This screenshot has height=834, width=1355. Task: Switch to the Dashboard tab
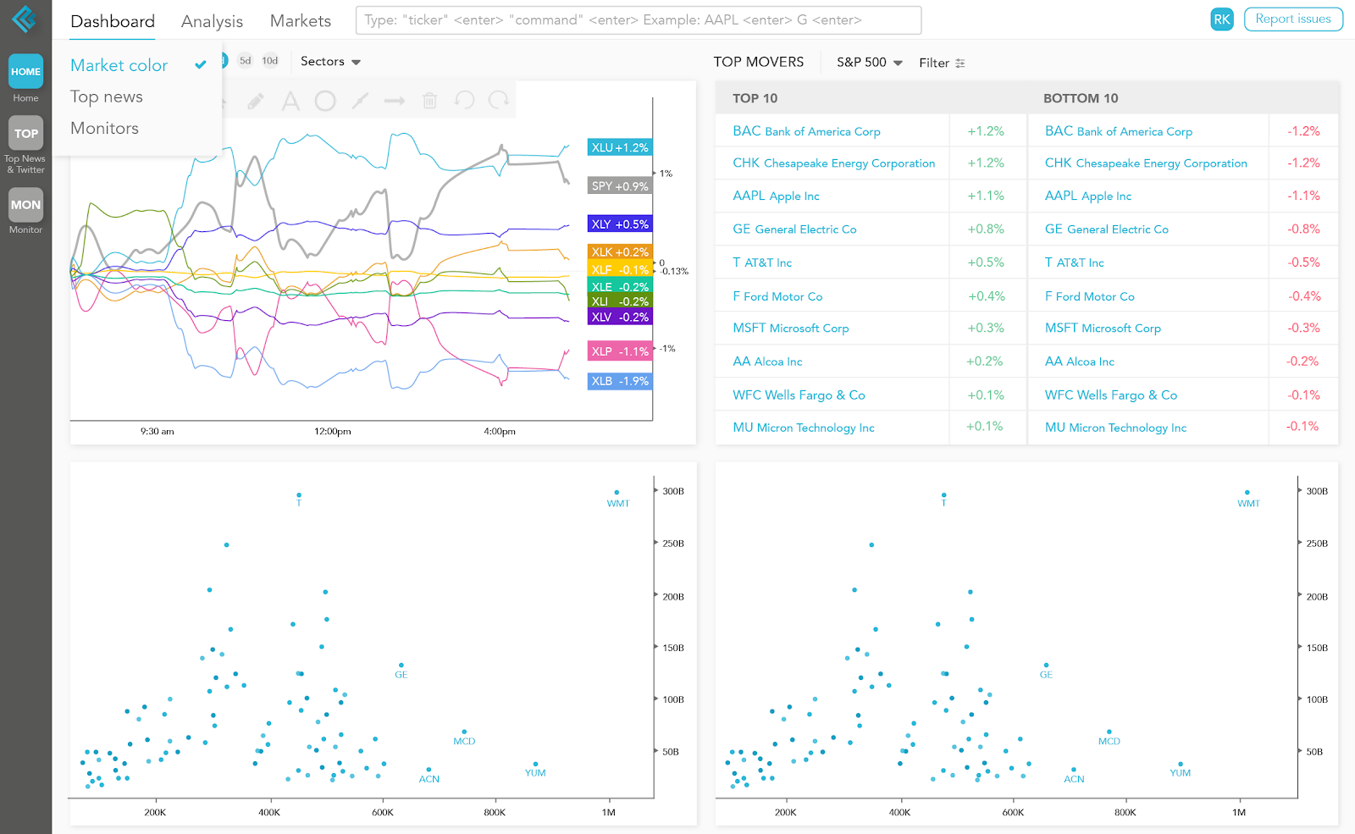coord(113,21)
